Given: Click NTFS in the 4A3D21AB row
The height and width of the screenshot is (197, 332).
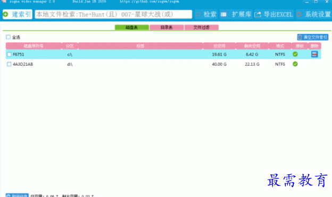Looking at the screenshot, I should tap(280, 64).
